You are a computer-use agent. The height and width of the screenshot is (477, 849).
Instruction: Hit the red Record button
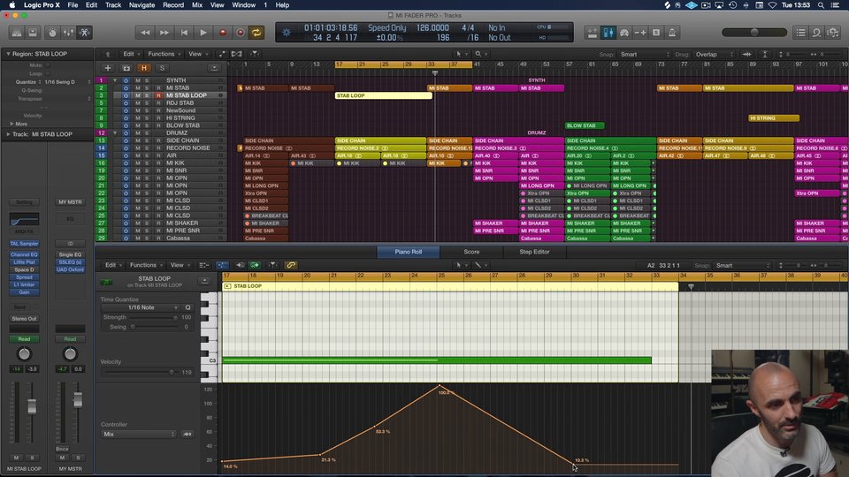click(222, 33)
